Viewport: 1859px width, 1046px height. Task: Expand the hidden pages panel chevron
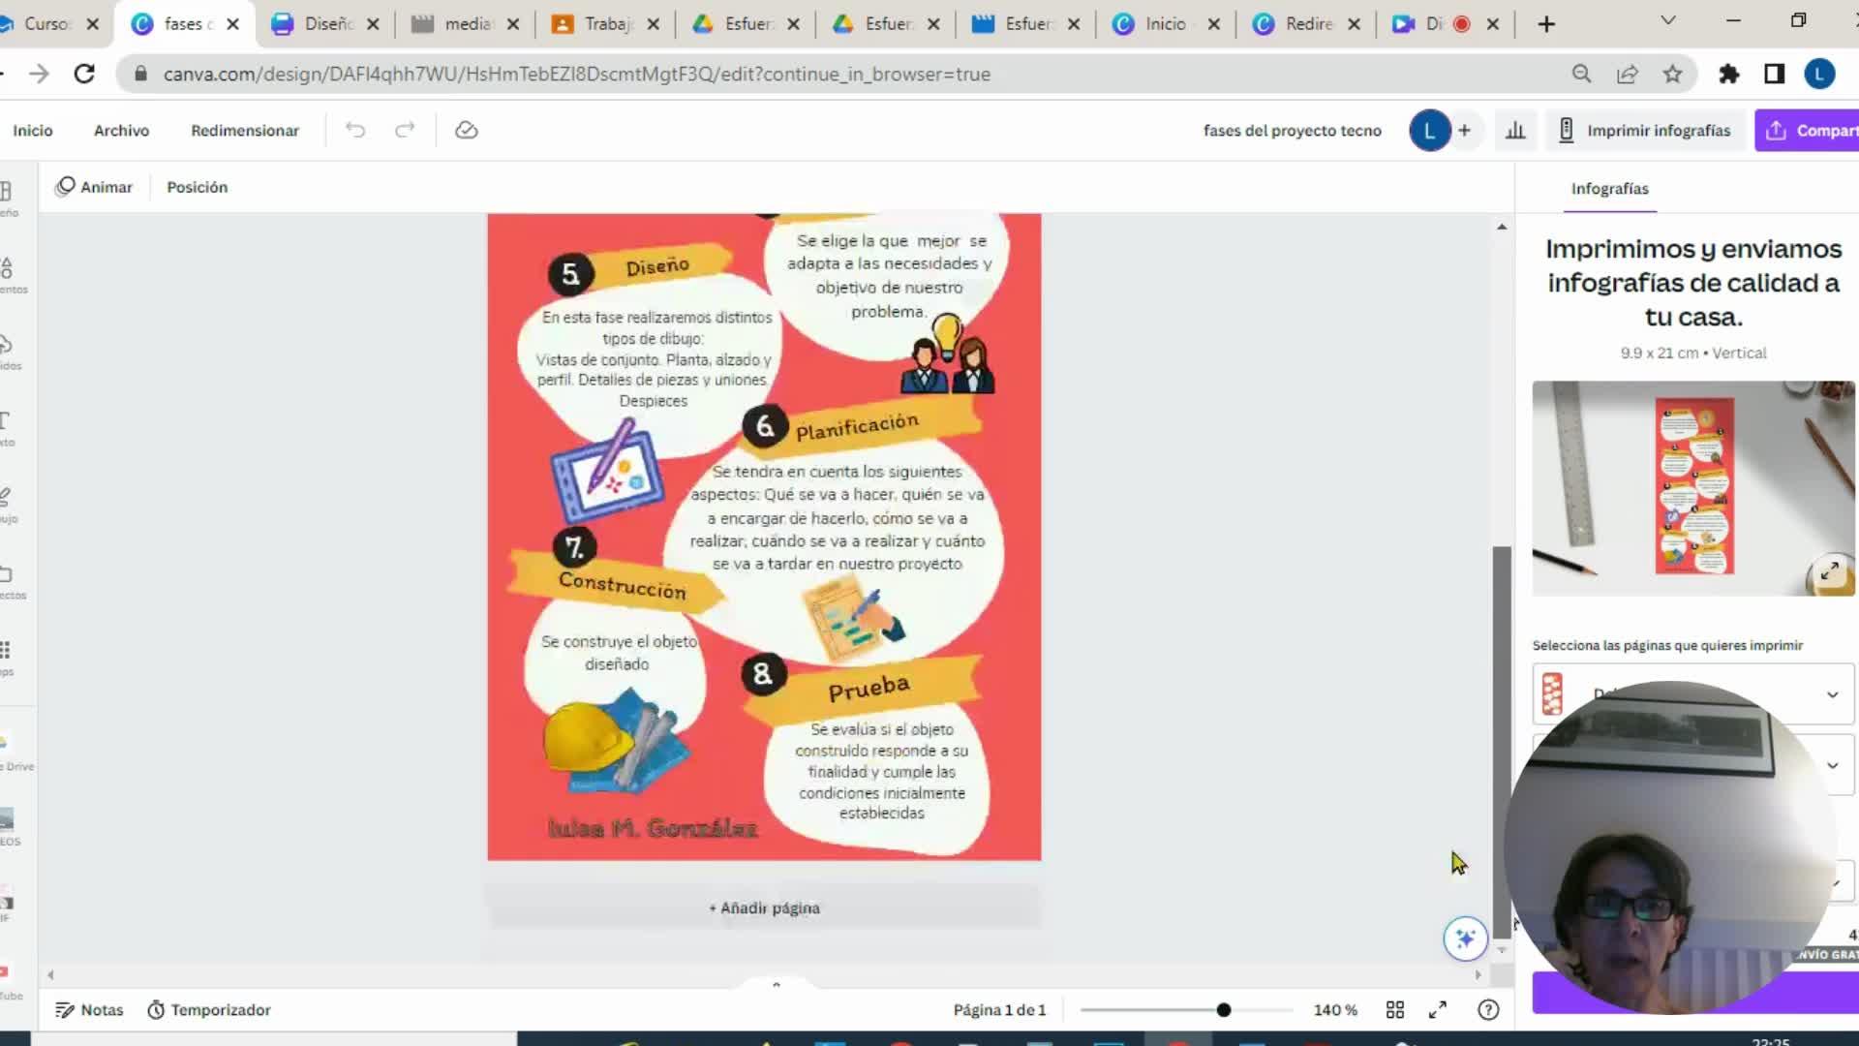(x=776, y=984)
